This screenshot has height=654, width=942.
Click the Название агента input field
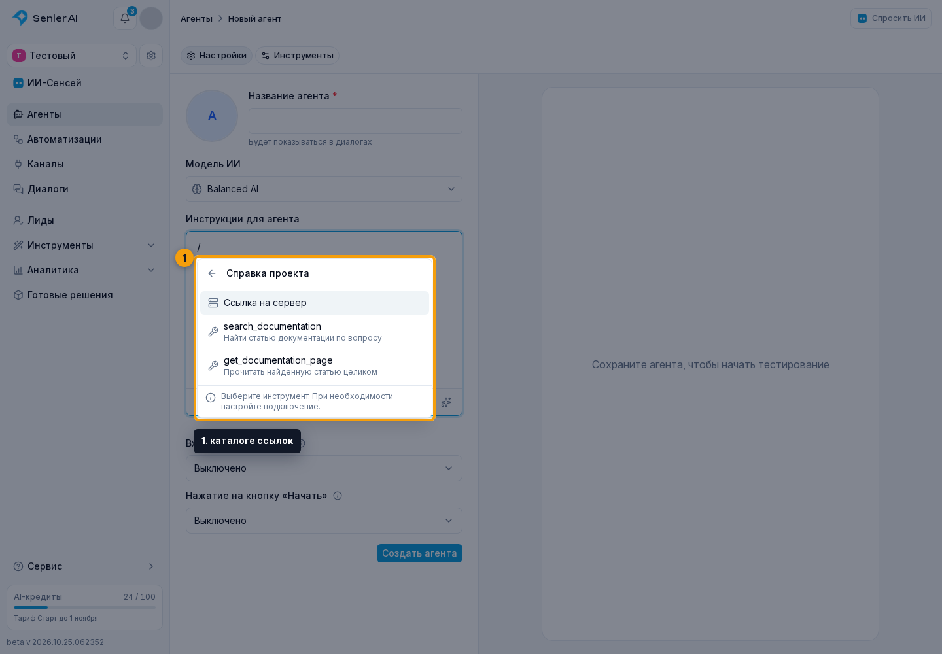pos(355,121)
